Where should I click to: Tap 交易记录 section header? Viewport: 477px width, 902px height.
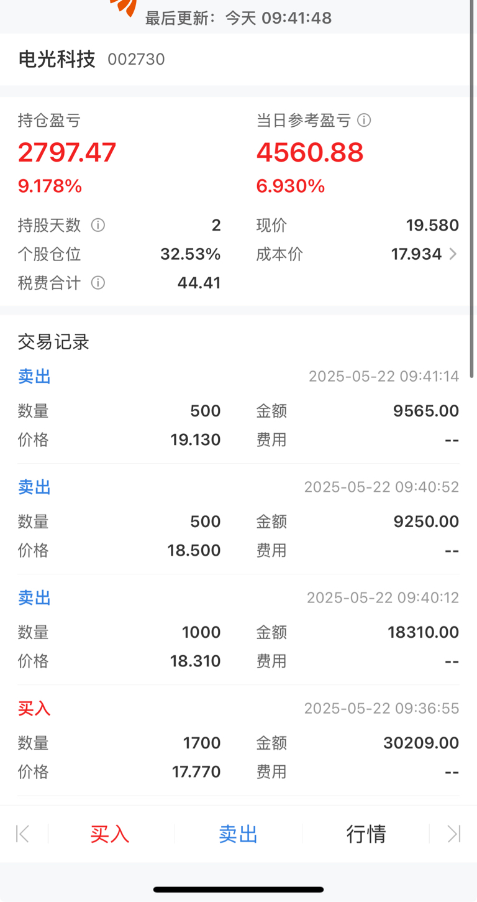click(x=54, y=342)
